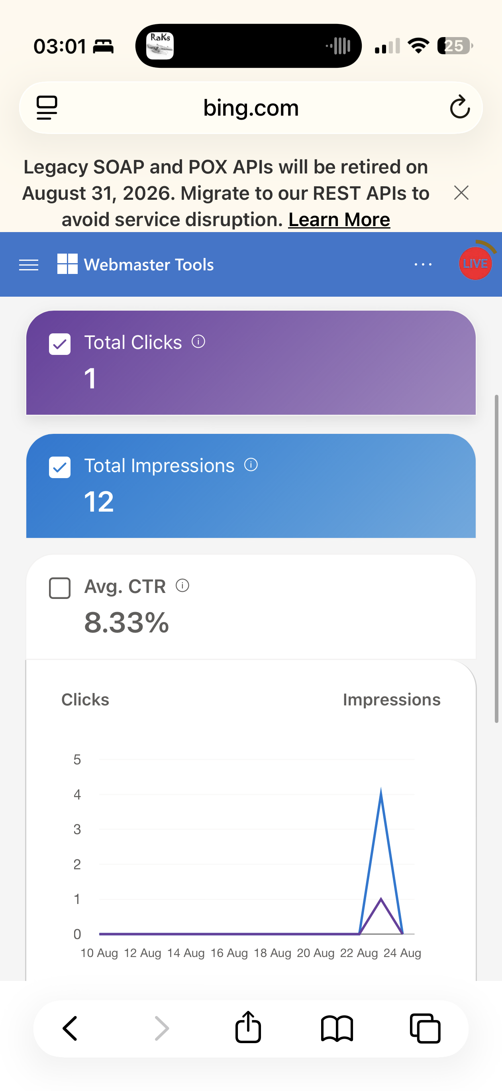Image resolution: width=502 pixels, height=1091 pixels.
Task: Enable the Avg. CTR checkbox
Action: pyautogui.click(x=60, y=588)
